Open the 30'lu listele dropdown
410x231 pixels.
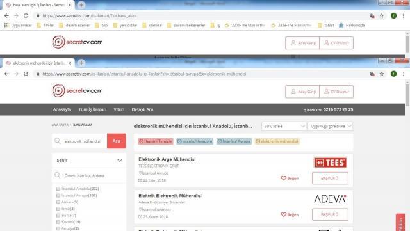point(284,126)
